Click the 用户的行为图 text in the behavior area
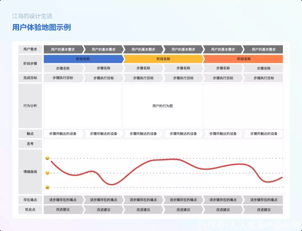302x231 pixels. [x=162, y=106]
